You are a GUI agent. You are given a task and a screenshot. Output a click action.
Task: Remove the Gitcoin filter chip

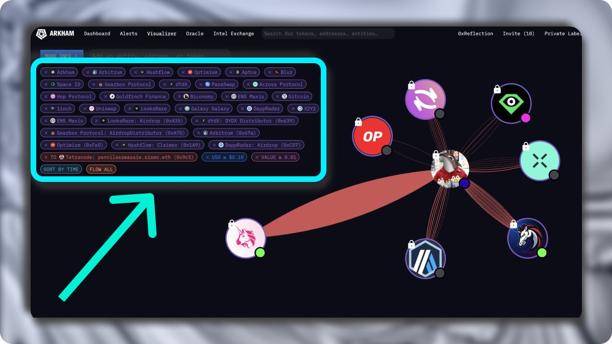(x=277, y=96)
